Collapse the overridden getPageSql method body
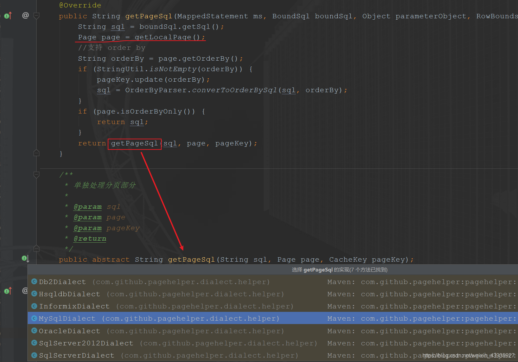Viewport: 518px width, 362px height. coord(37,16)
